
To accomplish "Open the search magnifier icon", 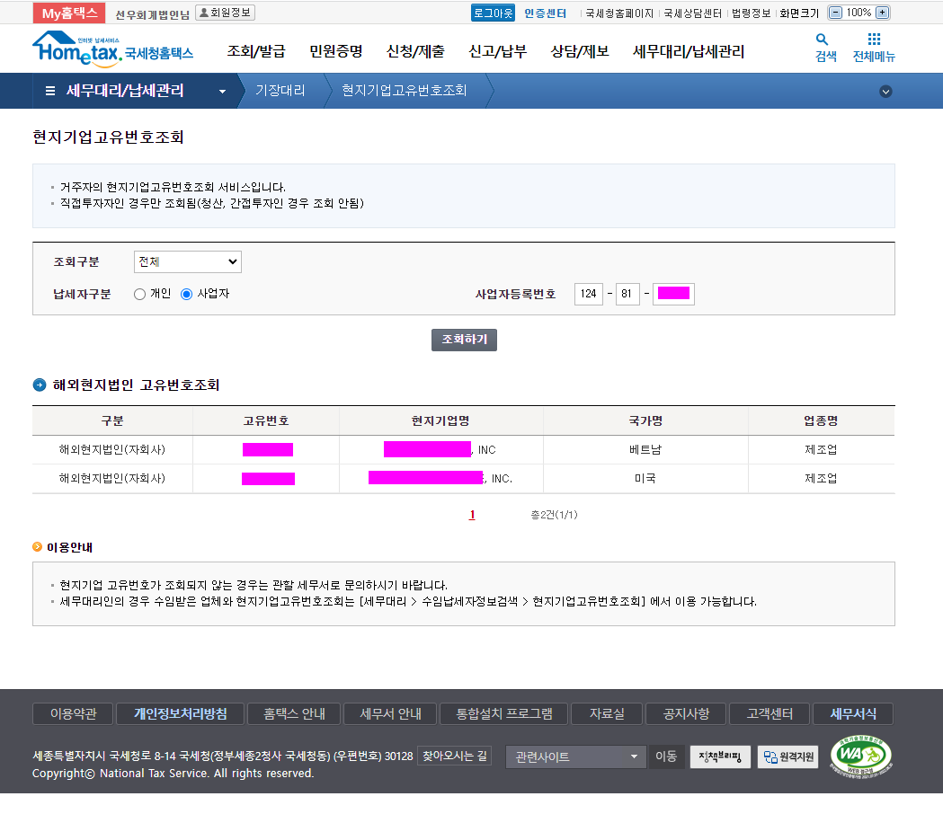I will pyautogui.click(x=822, y=40).
